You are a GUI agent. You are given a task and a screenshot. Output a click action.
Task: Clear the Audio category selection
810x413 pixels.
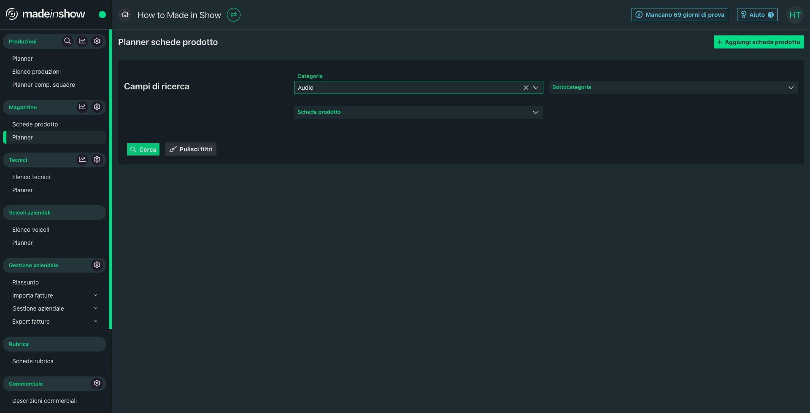tap(526, 88)
